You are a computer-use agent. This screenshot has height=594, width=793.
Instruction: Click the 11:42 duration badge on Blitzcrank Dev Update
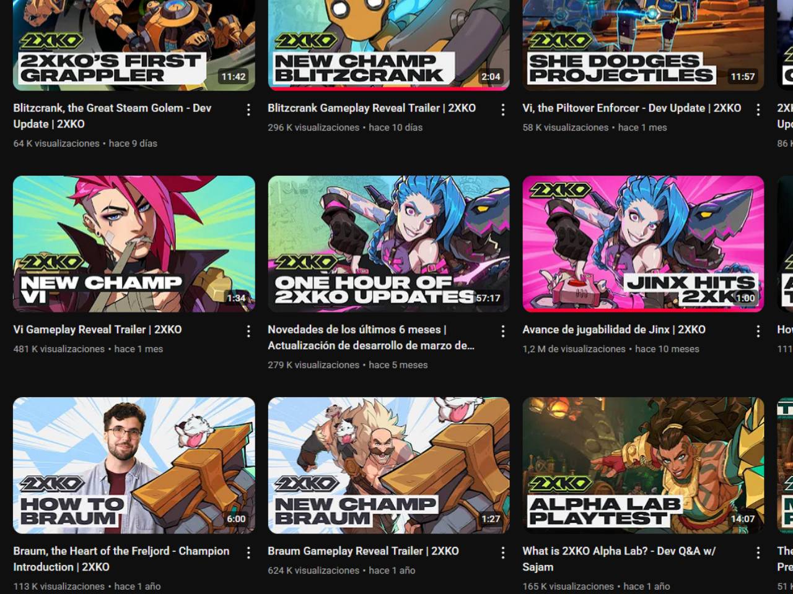pos(234,77)
